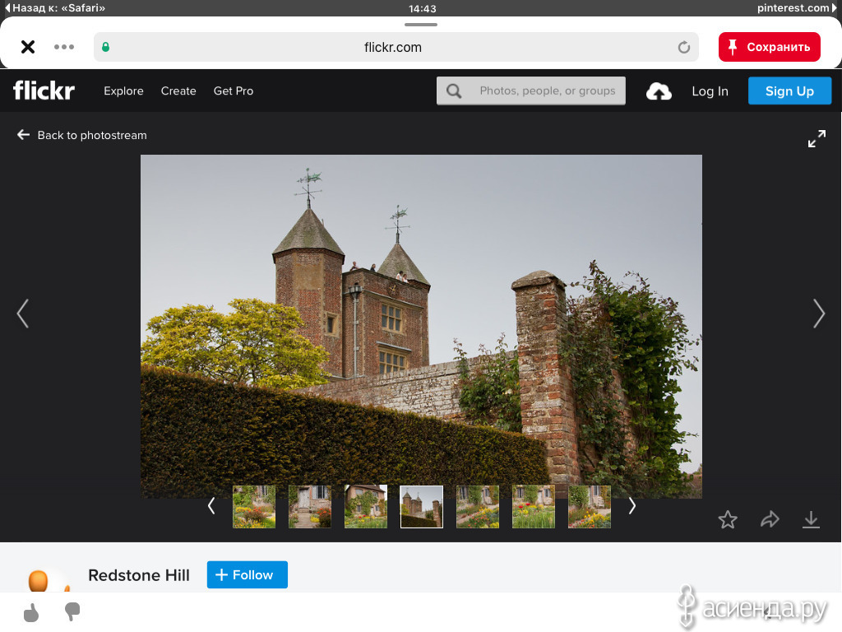Reload the flickr.com page
This screenshot has height=632, width=842.
tap(683, 47)
